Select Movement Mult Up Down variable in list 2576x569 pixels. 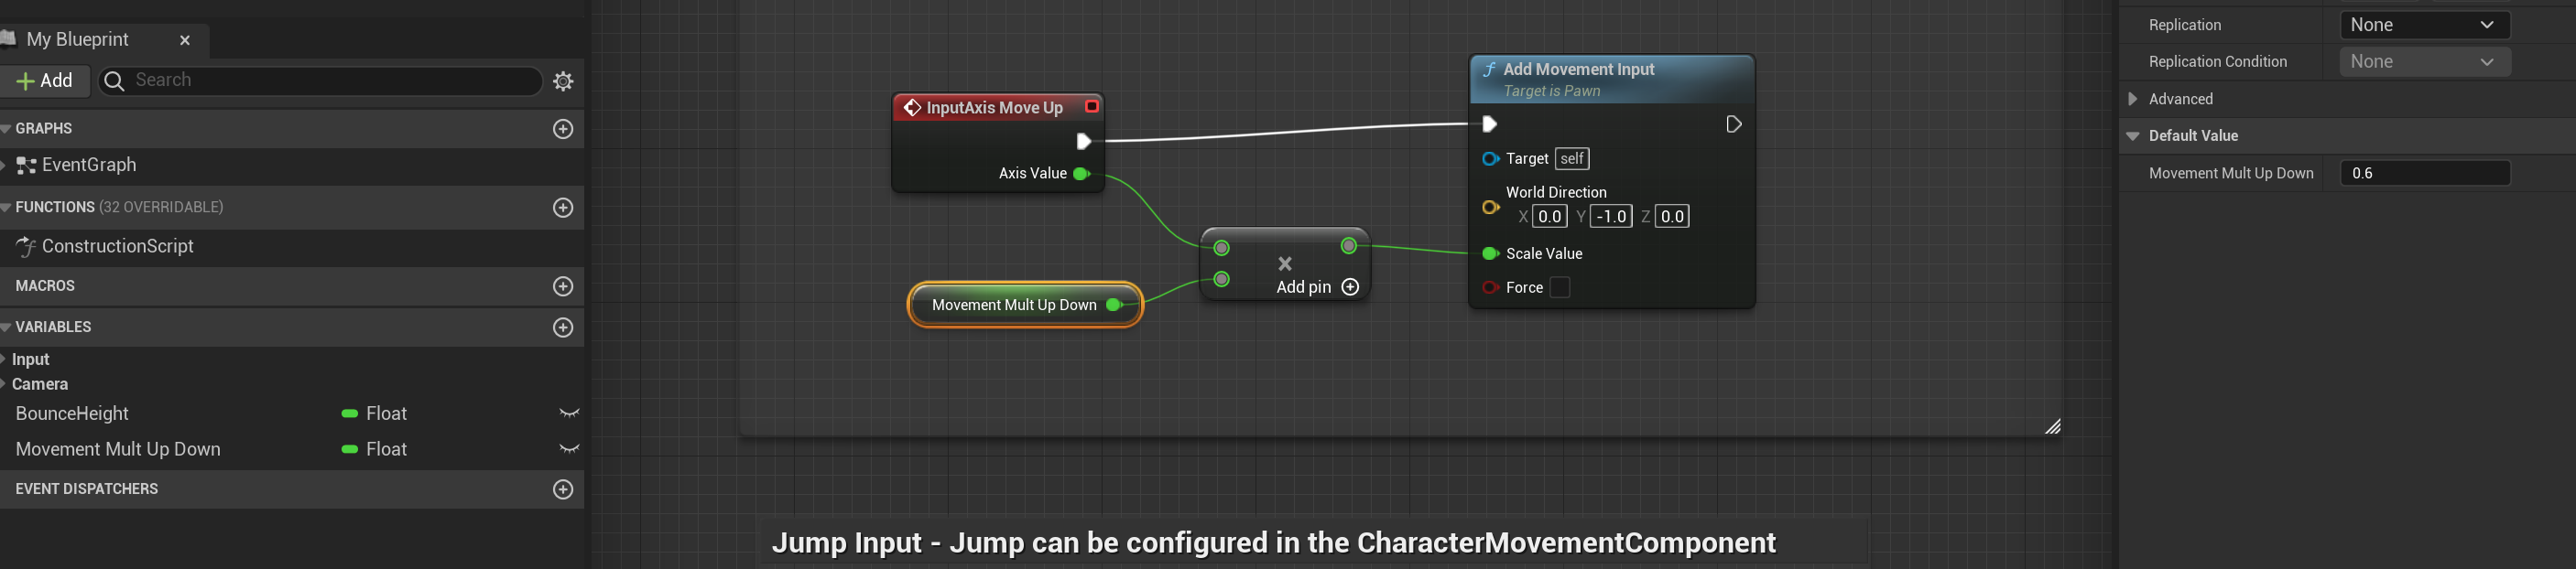118,449
